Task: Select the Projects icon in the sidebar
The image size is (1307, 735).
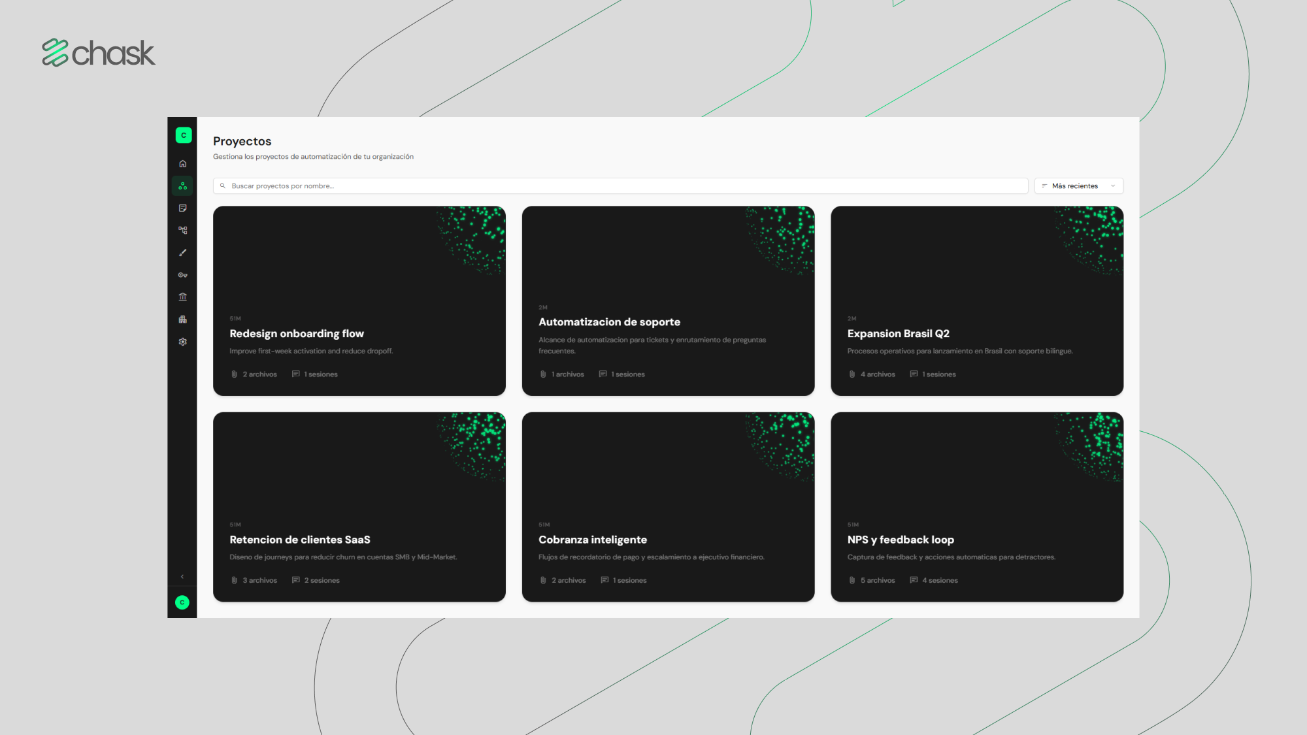Action: click(x=183, y=186)
